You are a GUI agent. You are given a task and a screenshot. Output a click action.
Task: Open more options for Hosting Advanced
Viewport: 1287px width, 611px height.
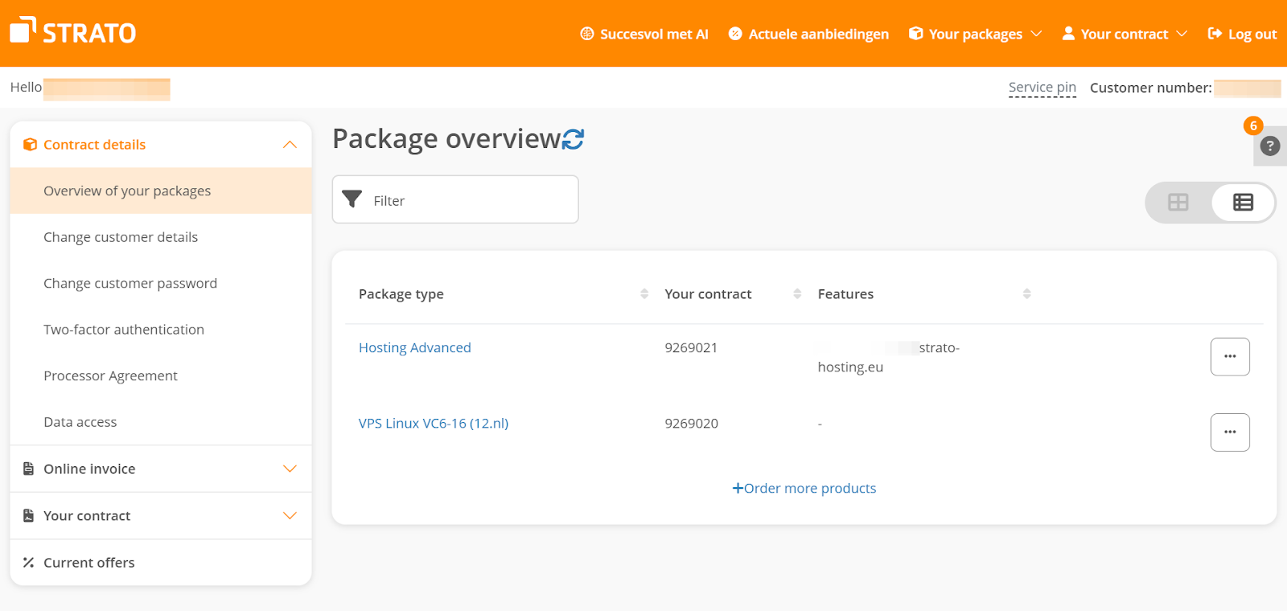[1229, 356]
